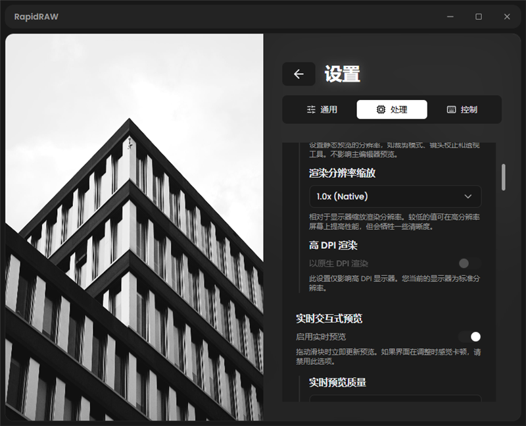Disable the 启用实时预览 toggle
526x426 pixels.
(469, 336)
